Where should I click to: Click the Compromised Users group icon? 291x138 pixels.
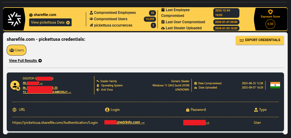click(x=91, y=19)
